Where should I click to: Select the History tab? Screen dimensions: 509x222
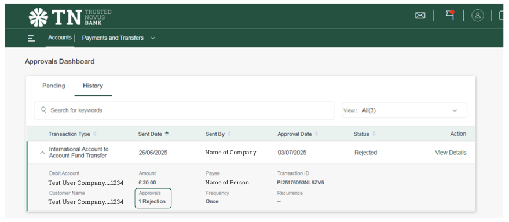(93, 86)
